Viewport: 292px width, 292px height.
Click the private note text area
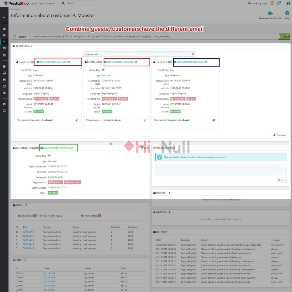221,169
